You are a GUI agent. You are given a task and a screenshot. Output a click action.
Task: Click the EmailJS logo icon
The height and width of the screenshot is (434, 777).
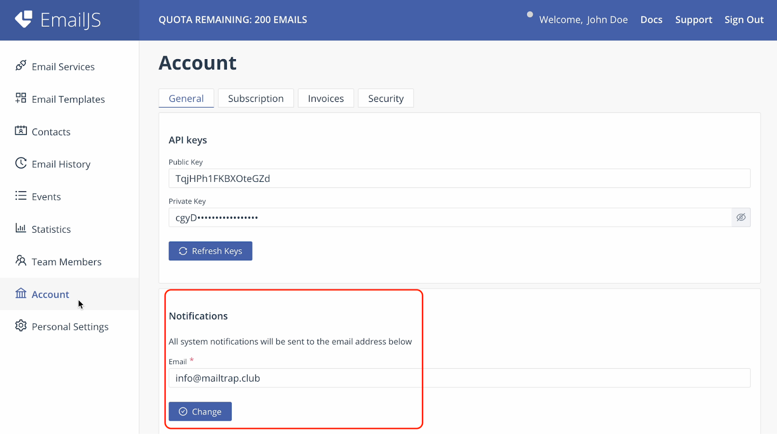coord(23,19)
